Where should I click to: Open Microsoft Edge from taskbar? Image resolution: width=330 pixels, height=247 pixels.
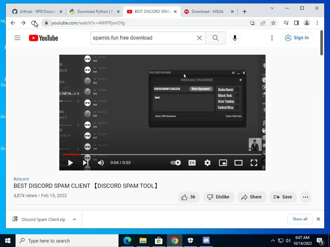pyautogui.click(x=127, y=241)
